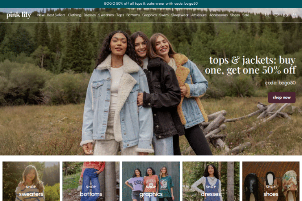The height and width of the screenshot is (201, 302).
Task: Open the shop graphics tile
Action: click(x=151, y=181)
